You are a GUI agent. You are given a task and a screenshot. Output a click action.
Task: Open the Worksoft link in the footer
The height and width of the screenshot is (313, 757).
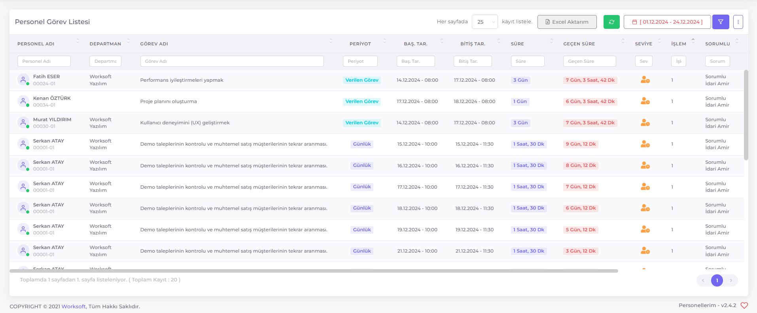tap(74, 306)
